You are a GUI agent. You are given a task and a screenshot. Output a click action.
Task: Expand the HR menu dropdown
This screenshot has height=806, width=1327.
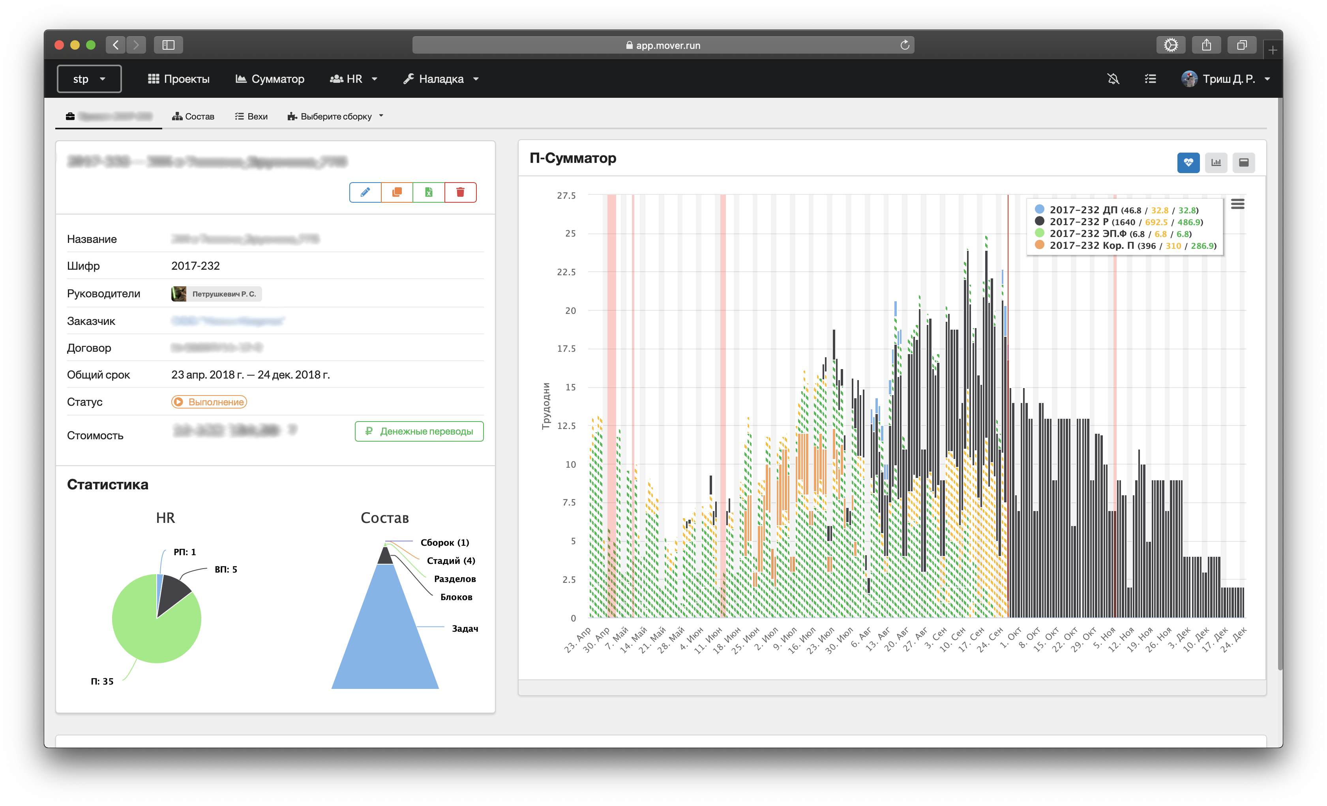click(x=354, y=79)
